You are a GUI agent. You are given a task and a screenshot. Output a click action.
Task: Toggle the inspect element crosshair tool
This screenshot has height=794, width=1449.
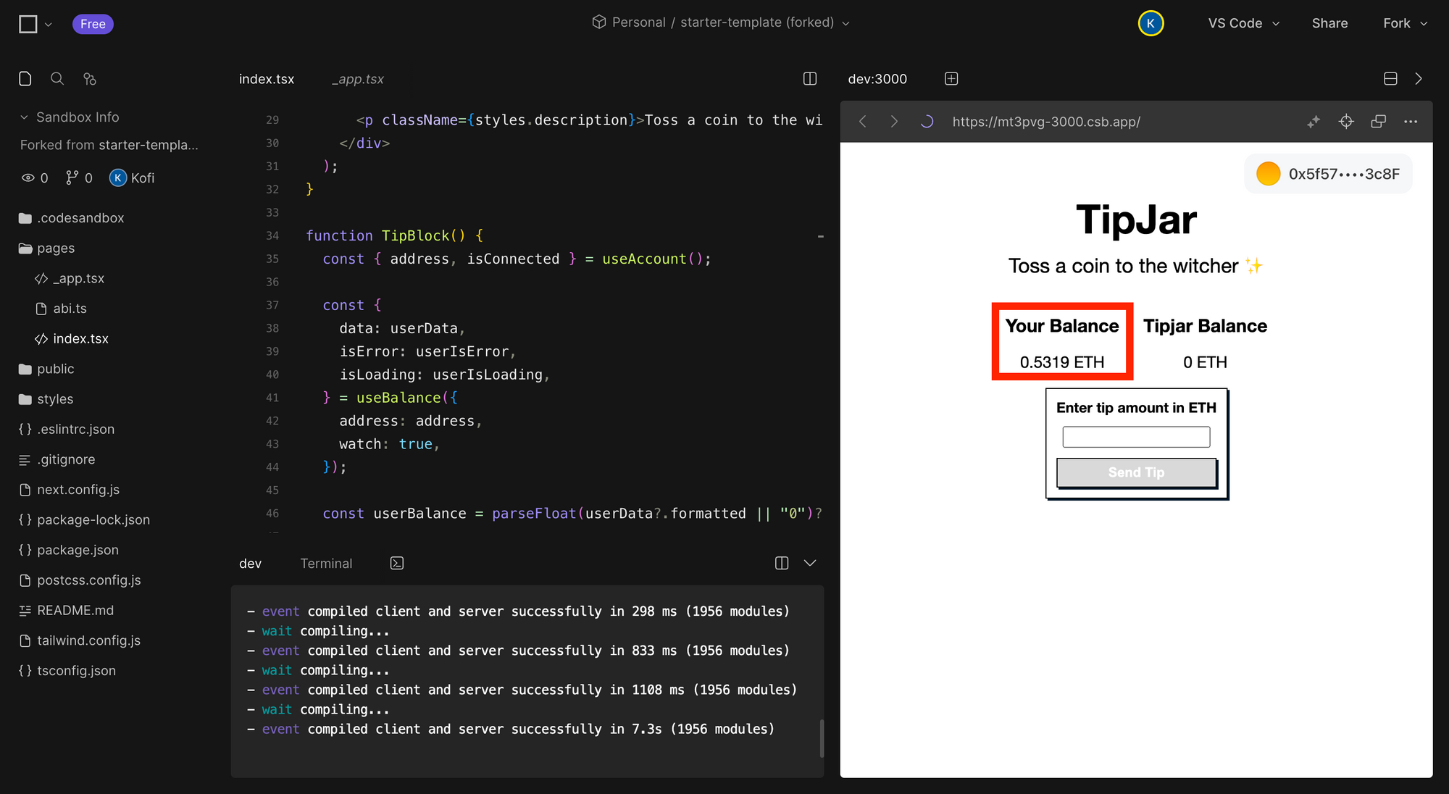point(1346,122)
